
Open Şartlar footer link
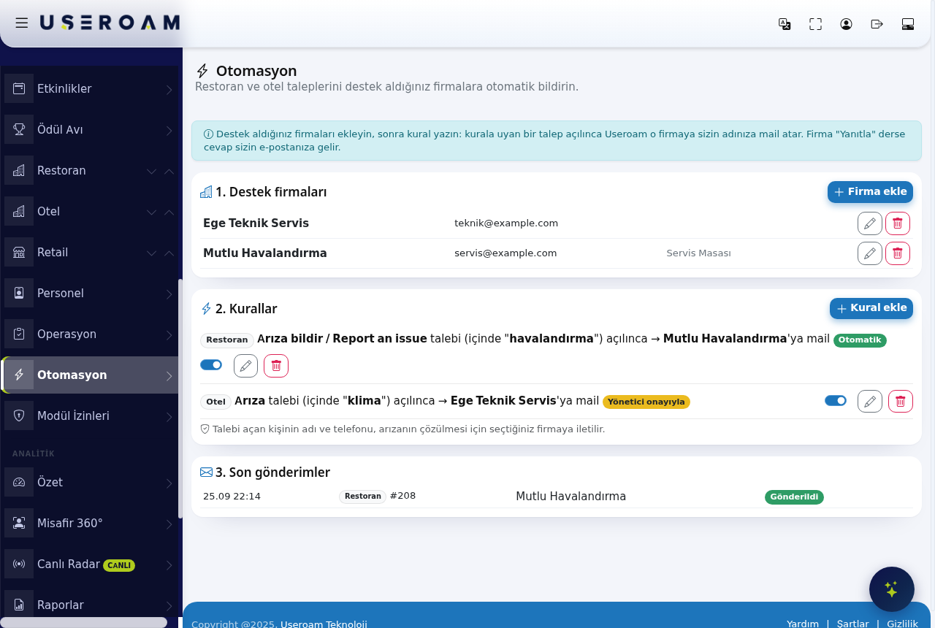852,624
